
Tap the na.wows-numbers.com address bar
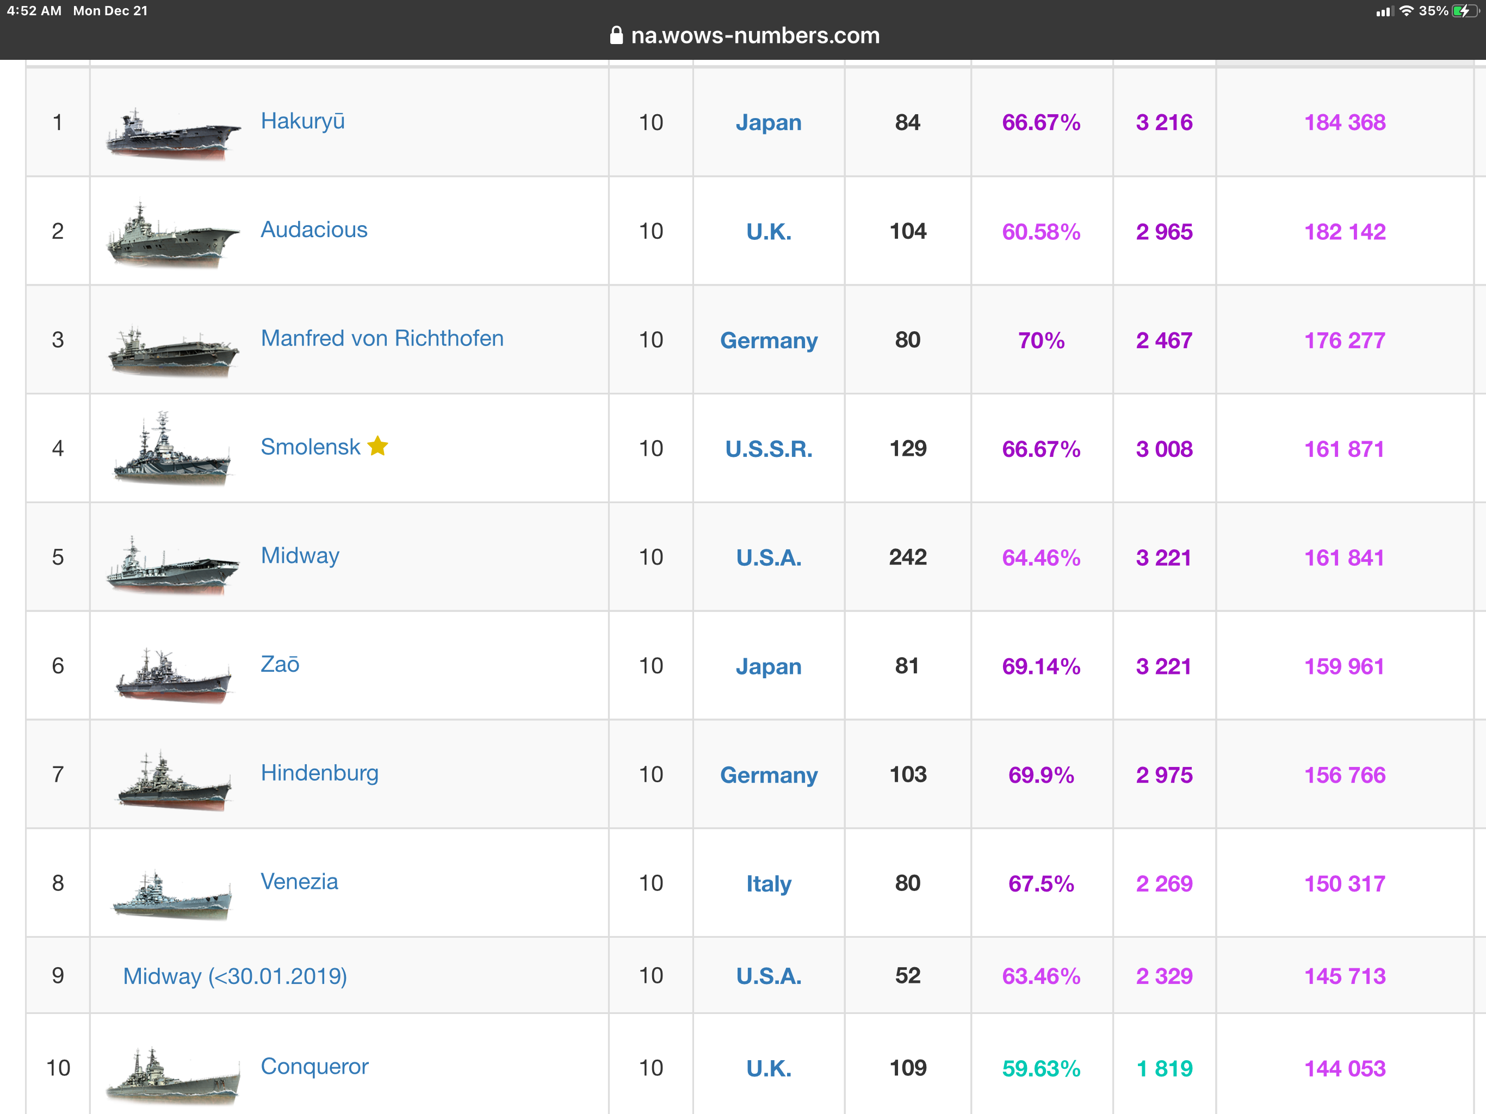point(754,35)
